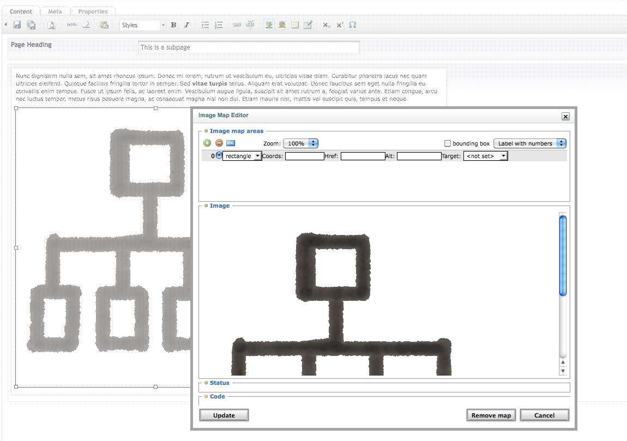Click the picture with pencil edit icon
Screen dimensions: 627x441
[x=308, y=25]
